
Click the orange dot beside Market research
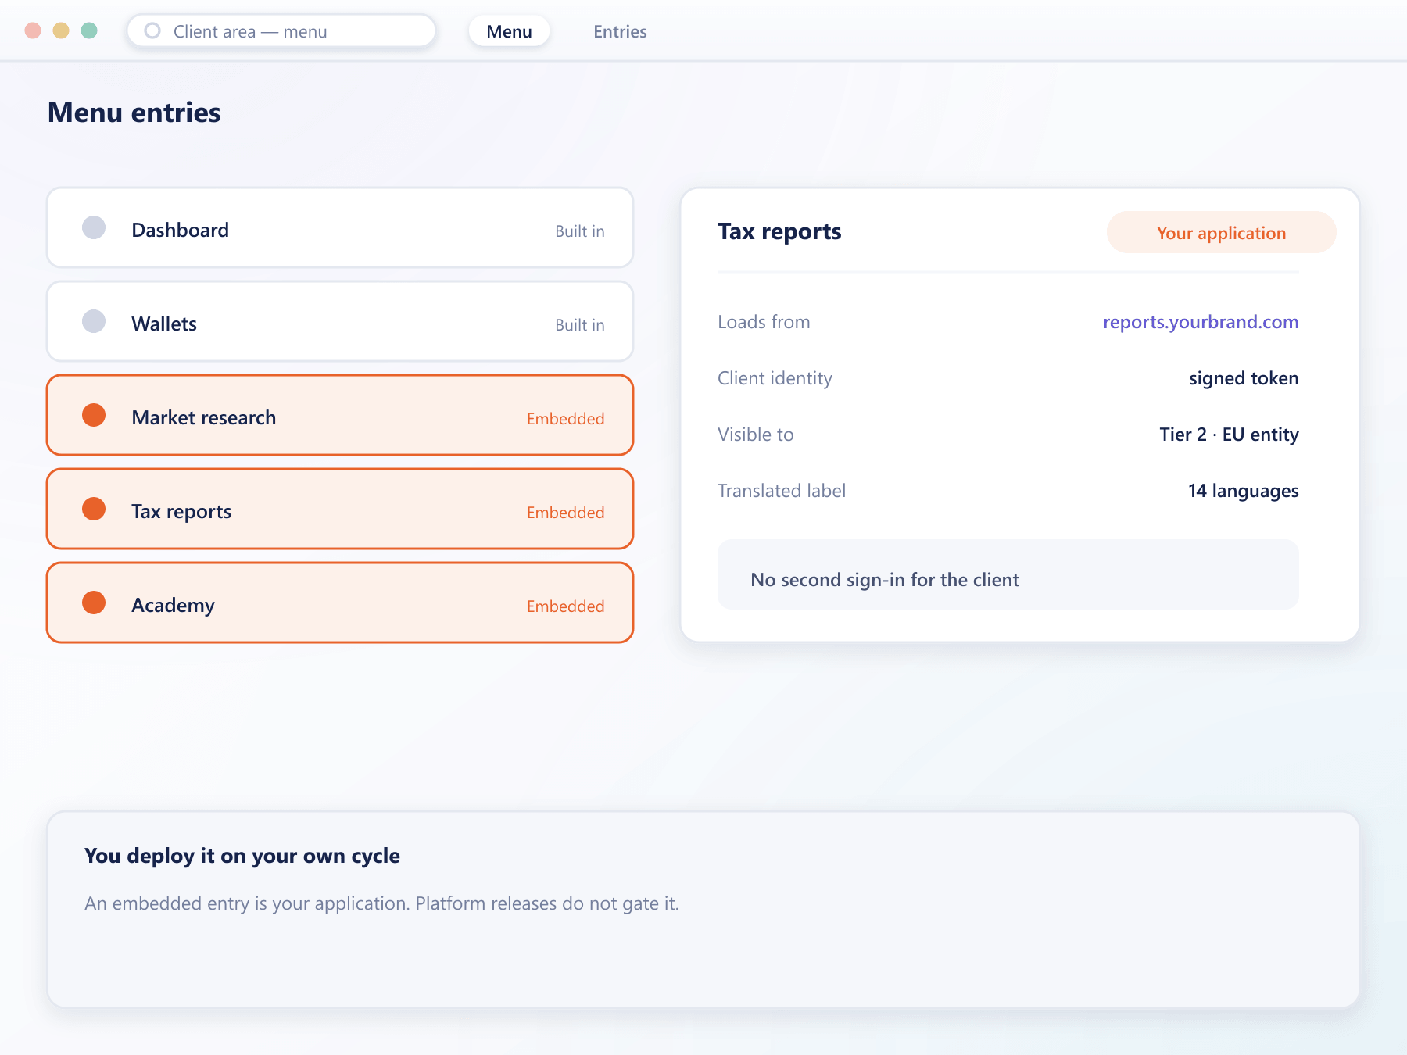click(x=94, y=415)
